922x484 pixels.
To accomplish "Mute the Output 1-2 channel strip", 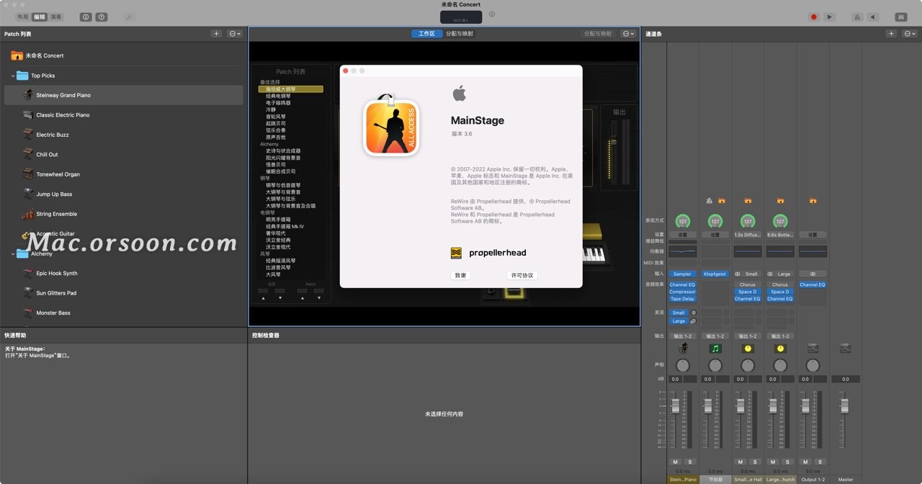I will pyautogui.click(x=805, y=462).
